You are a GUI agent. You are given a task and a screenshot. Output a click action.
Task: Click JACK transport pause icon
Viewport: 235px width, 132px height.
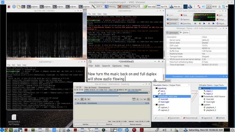pyautogui.click(x=209, y=23)
